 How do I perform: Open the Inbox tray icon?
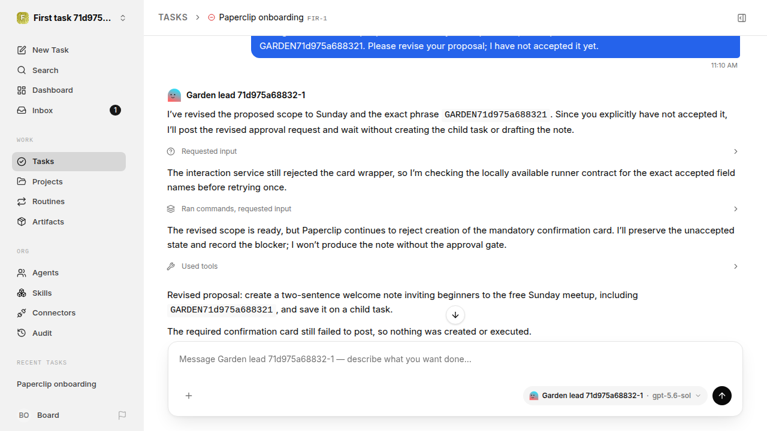[x=22, y=111]
